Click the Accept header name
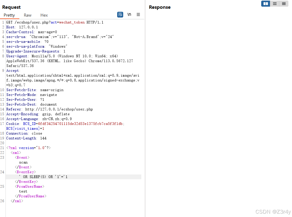The width and height of the screenshot is (292, 217). (x=12, y=71)
